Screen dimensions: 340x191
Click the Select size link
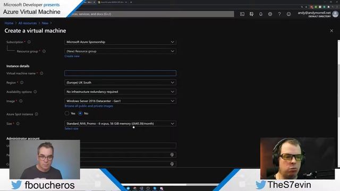(x=71, y=128)
